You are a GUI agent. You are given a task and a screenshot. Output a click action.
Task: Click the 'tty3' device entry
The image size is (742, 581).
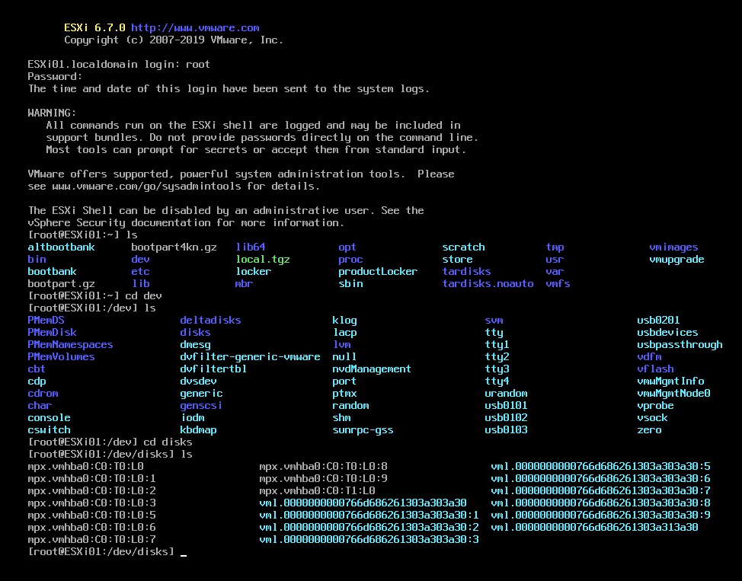tap(497, 369)
